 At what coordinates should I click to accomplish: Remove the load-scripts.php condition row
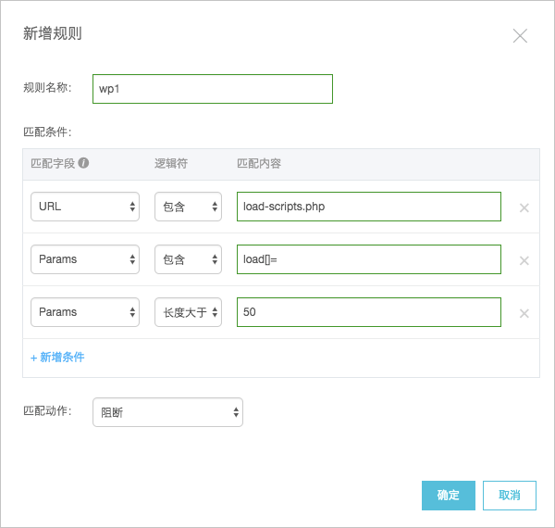[x=524, y=207]
